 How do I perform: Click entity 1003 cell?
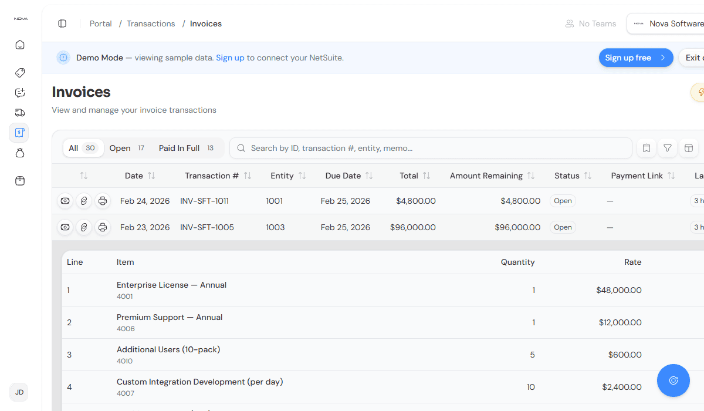click(x=275, y=227)
